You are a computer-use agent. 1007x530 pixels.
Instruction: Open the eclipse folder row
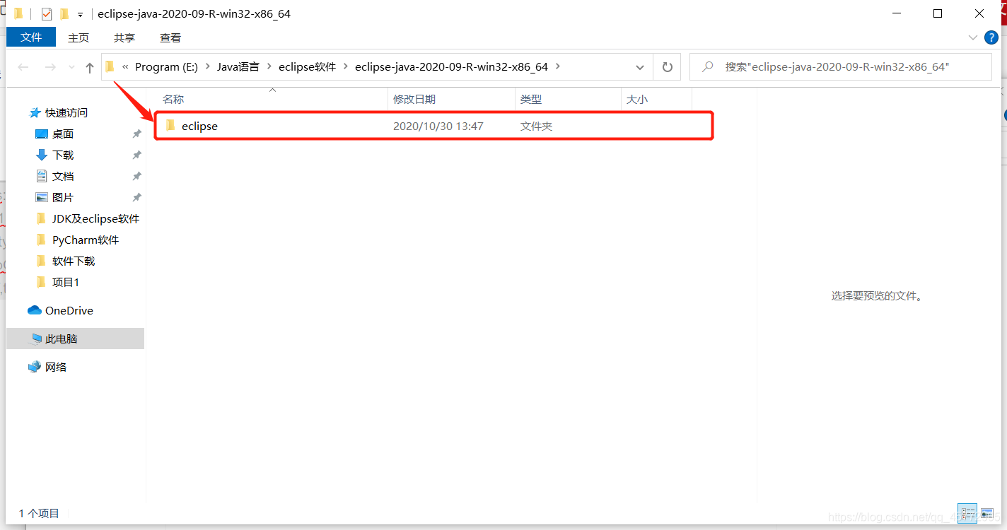pos(433,126)
